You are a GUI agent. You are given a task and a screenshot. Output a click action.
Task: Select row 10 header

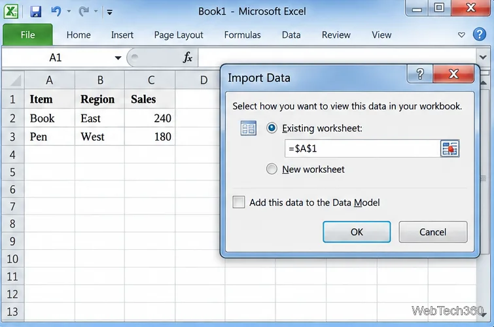point(12,259)
